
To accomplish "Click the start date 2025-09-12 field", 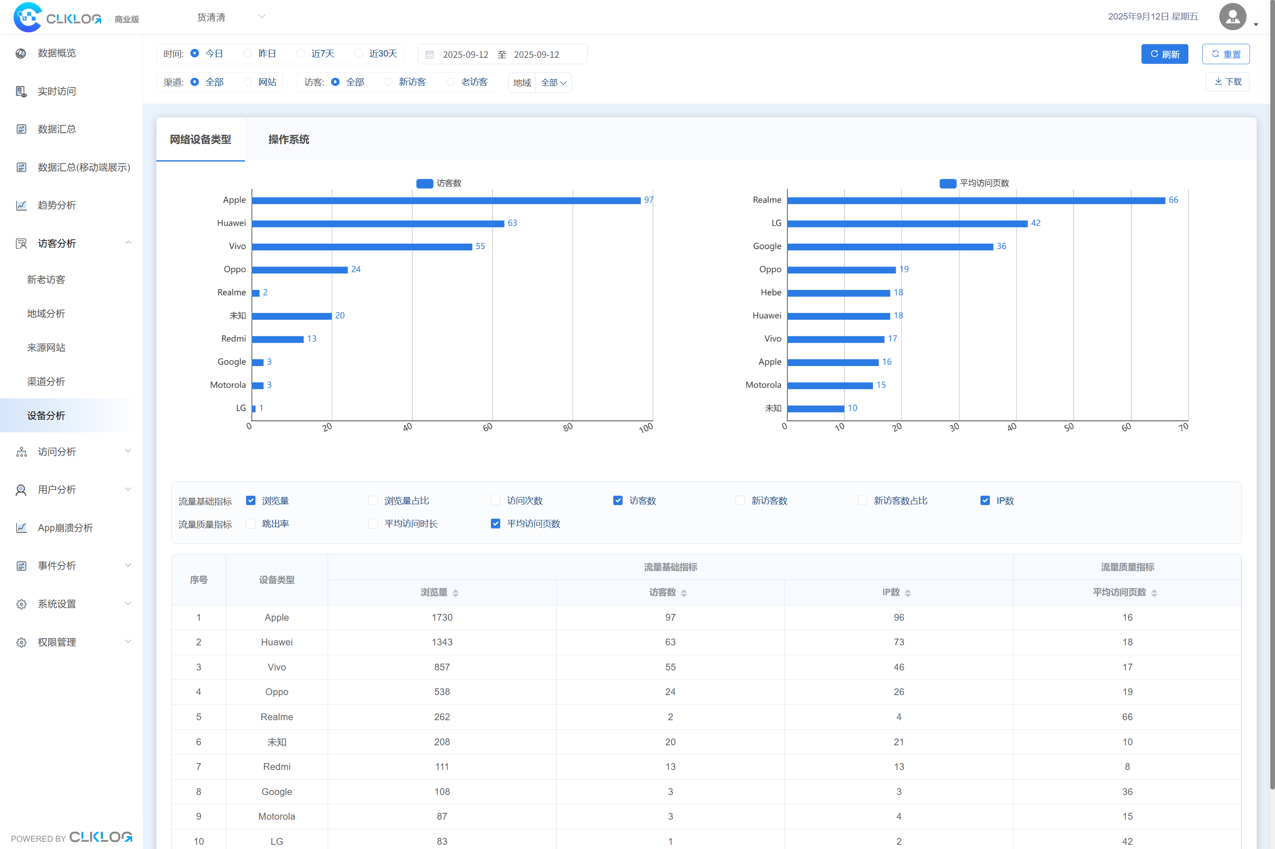I will [465, 55].
